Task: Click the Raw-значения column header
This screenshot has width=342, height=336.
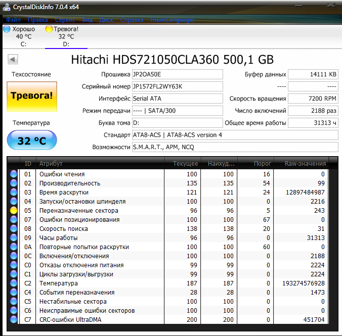Action: 301,163
